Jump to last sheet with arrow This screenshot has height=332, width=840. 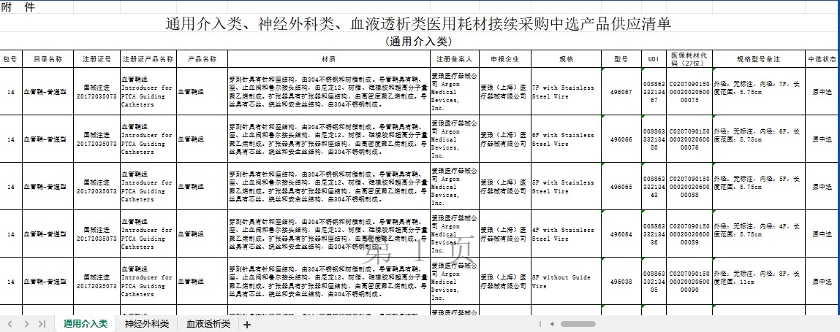(42, 324)
